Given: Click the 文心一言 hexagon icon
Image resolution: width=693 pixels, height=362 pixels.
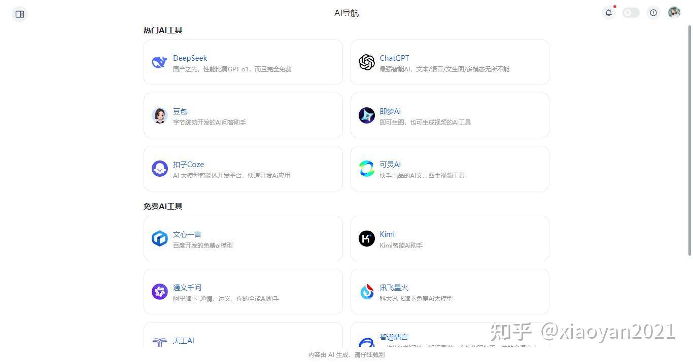Looking at the screenshot, I should pyautogui.click(x=160, y=238).
